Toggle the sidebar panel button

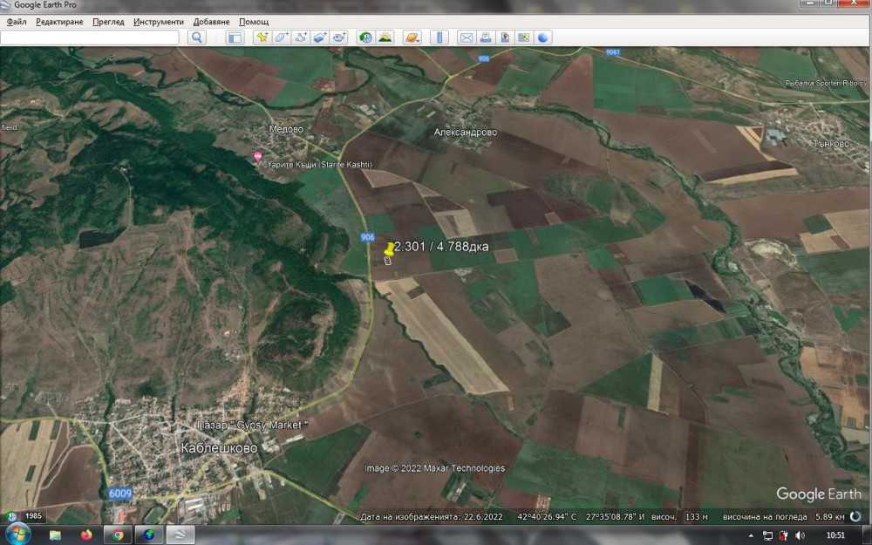coord(234,37)
